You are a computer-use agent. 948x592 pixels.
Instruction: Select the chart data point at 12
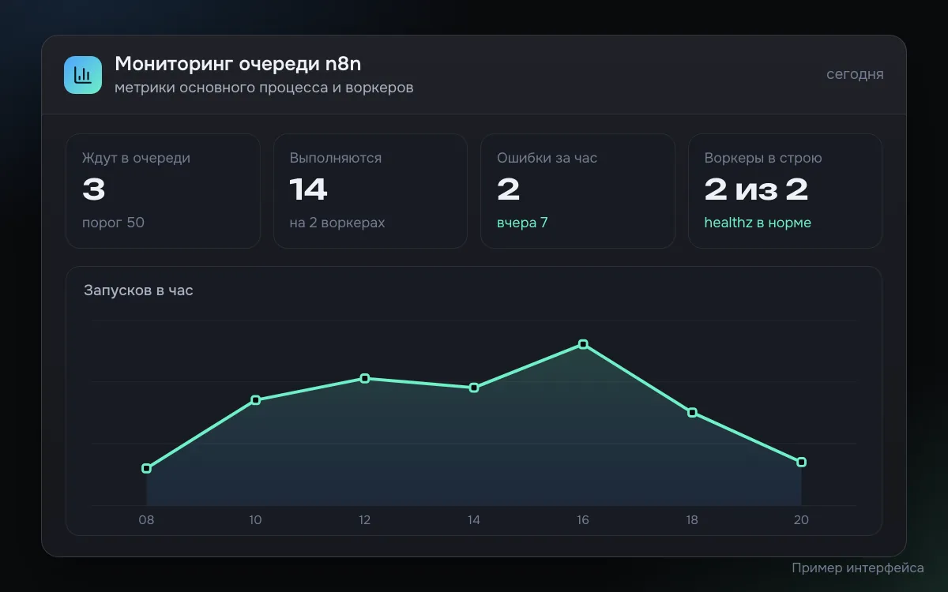point(365,379)
